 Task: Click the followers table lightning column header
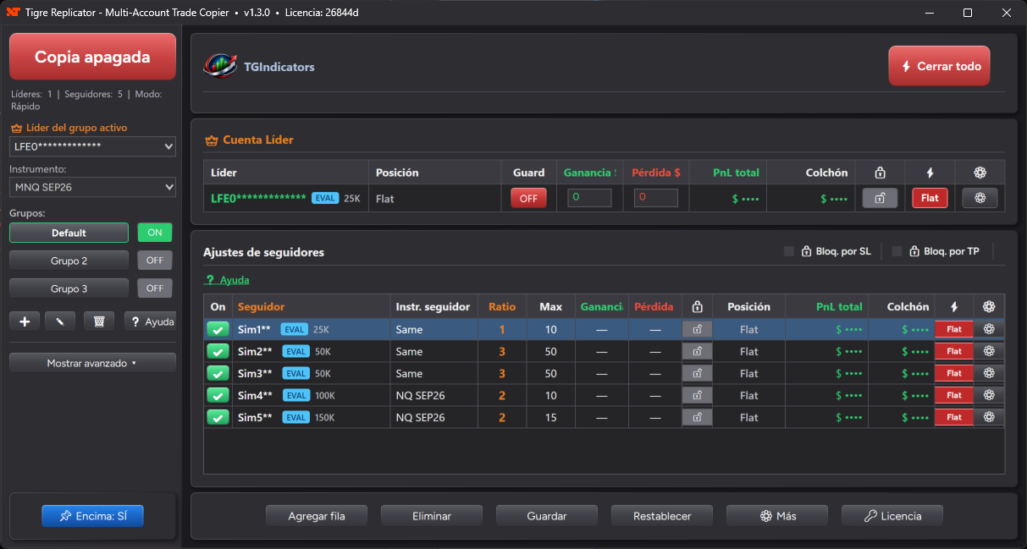(x=954, y=306)
